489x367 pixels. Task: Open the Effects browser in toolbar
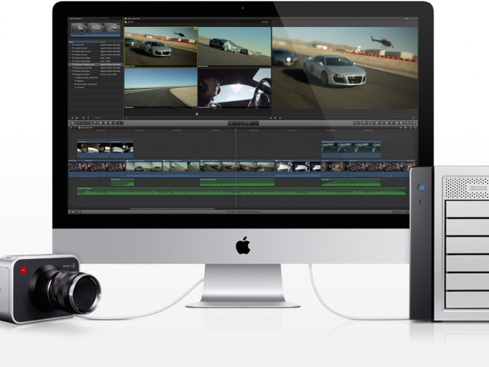coord(372,123)
